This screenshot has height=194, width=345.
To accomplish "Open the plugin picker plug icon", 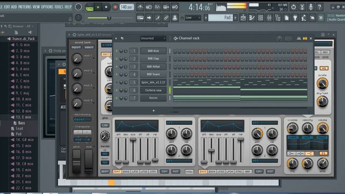I will (295, 18).
